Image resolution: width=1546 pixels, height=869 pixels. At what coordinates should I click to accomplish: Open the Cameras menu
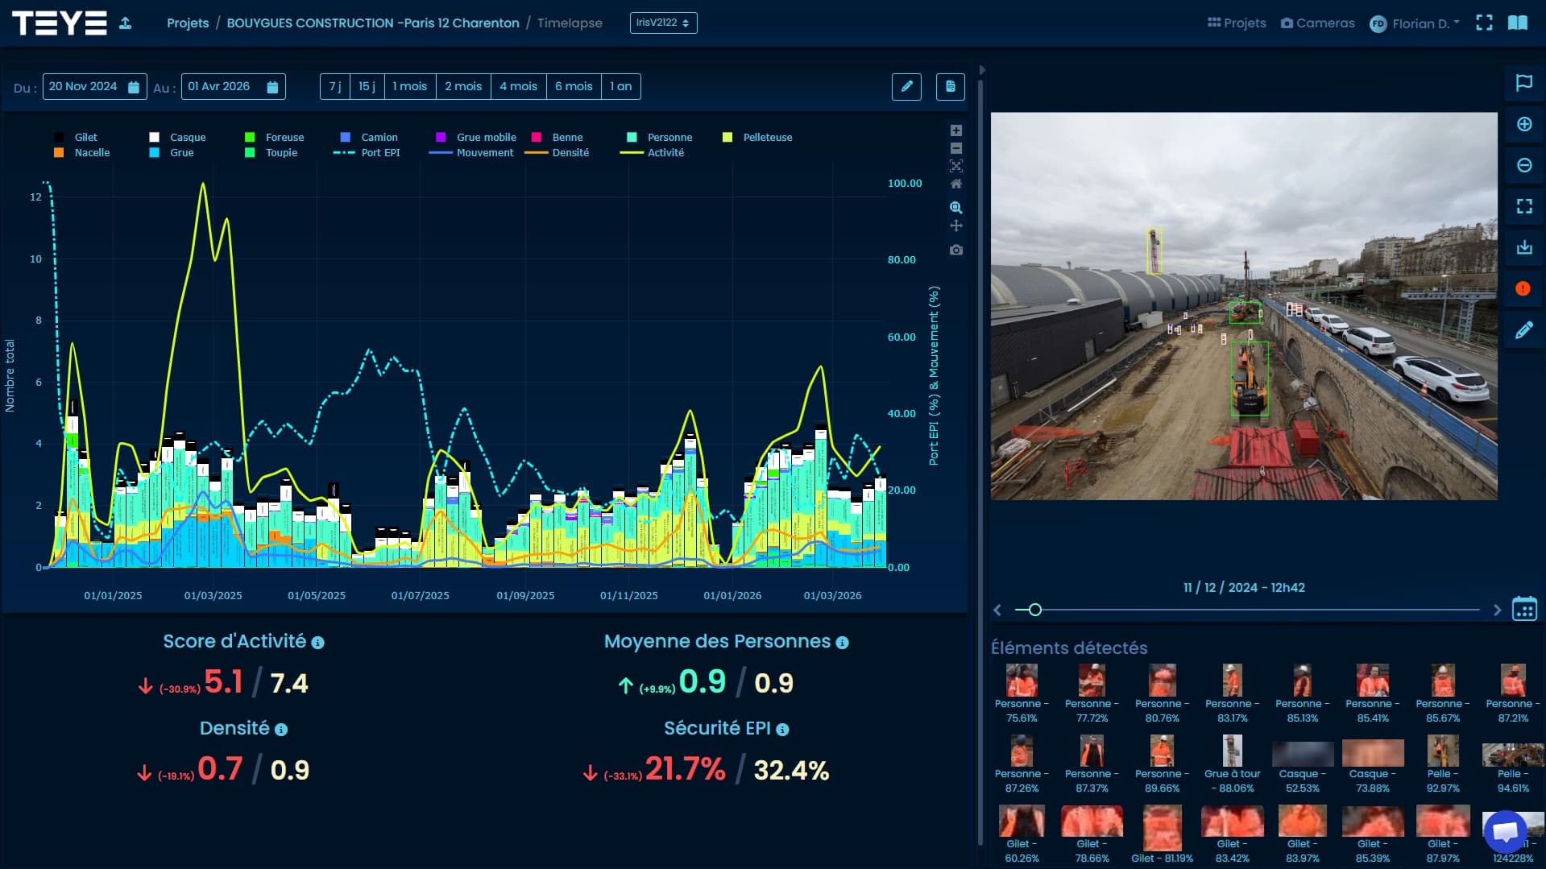(1317, 23)
